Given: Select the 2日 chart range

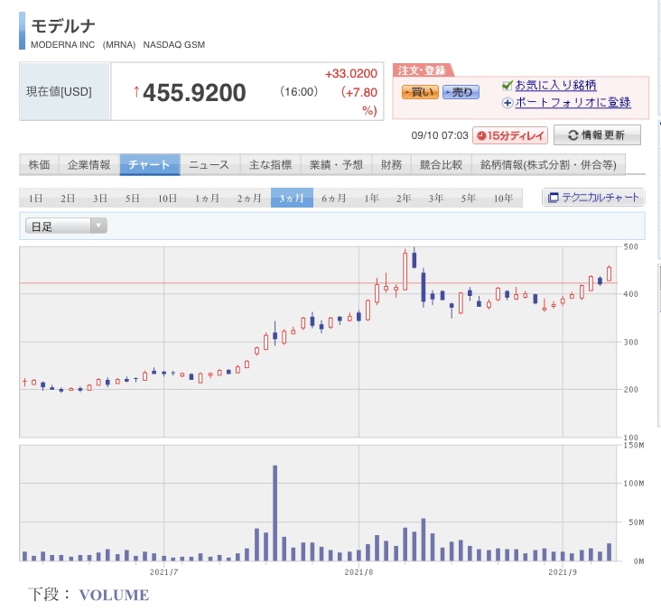Looking at the screenshot, I should point(68,198).
